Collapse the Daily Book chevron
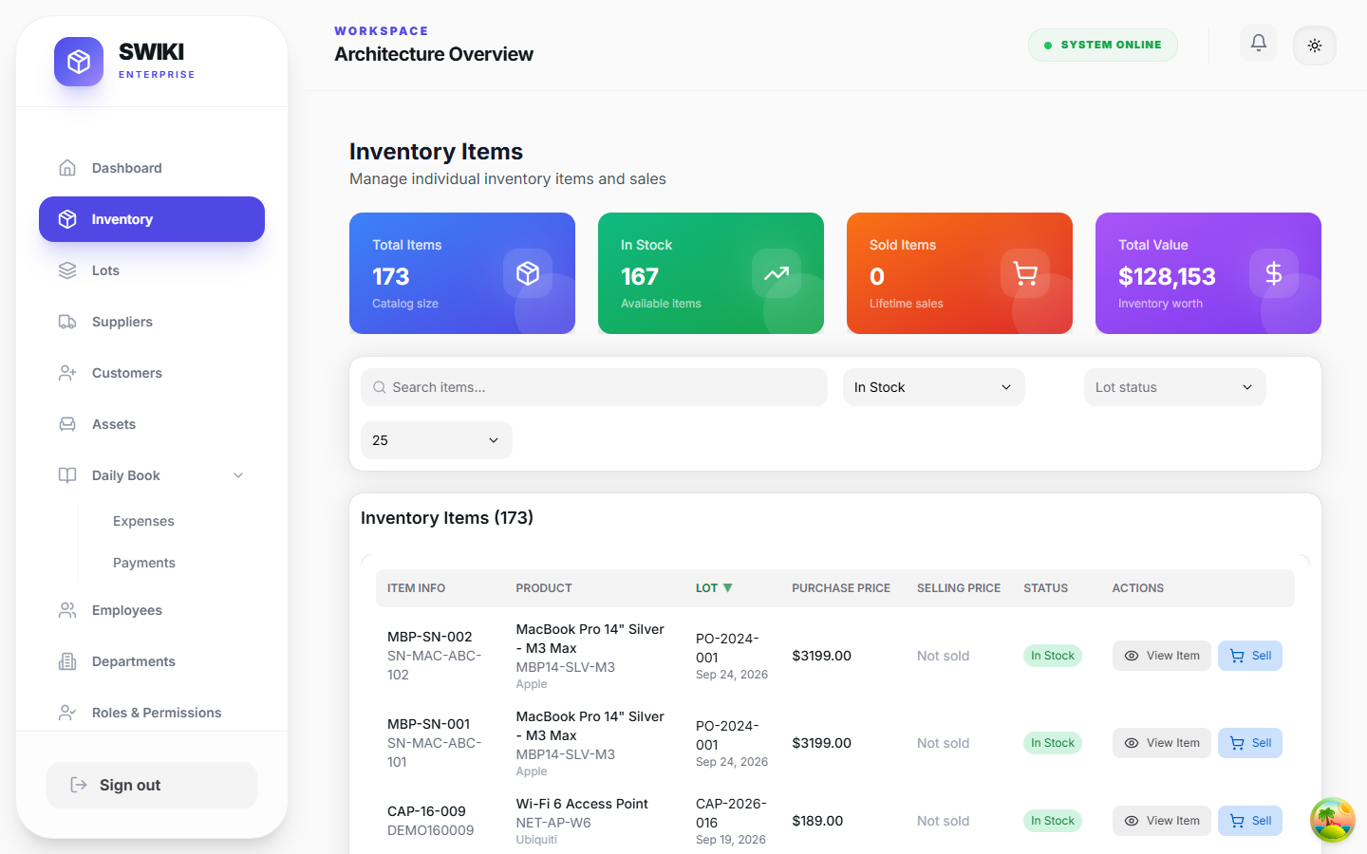This screenshot has width=1367, height=854. click(238, 475)
